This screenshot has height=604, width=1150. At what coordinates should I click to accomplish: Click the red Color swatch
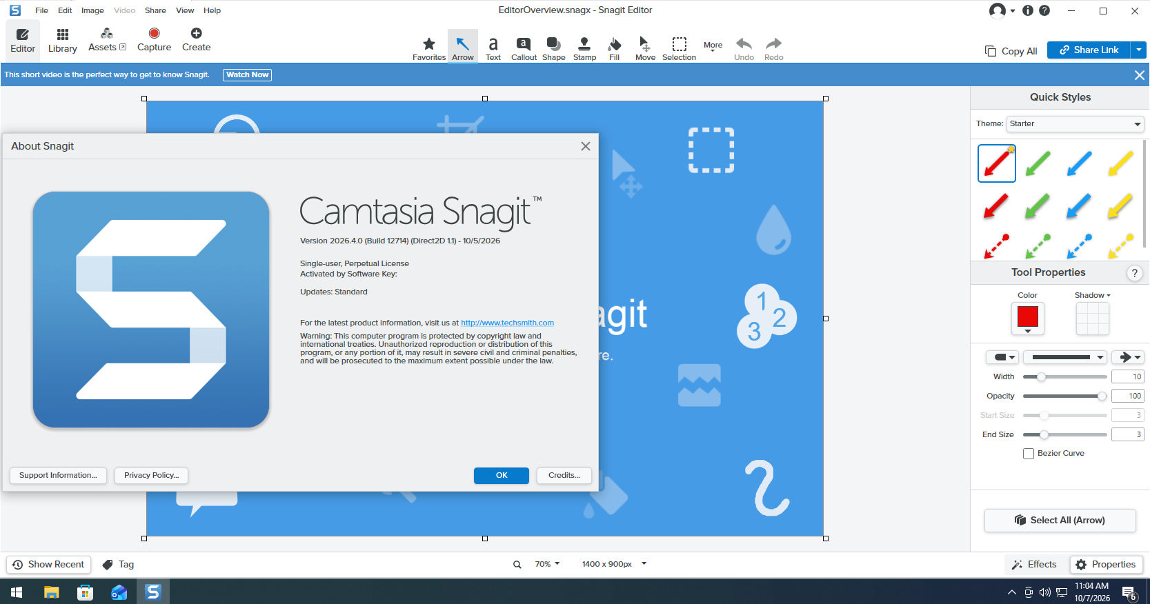click(x=1027, y=318)
